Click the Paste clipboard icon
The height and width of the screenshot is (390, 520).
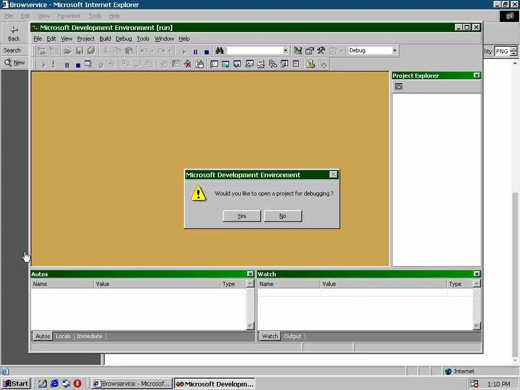(x=129, y=51)
